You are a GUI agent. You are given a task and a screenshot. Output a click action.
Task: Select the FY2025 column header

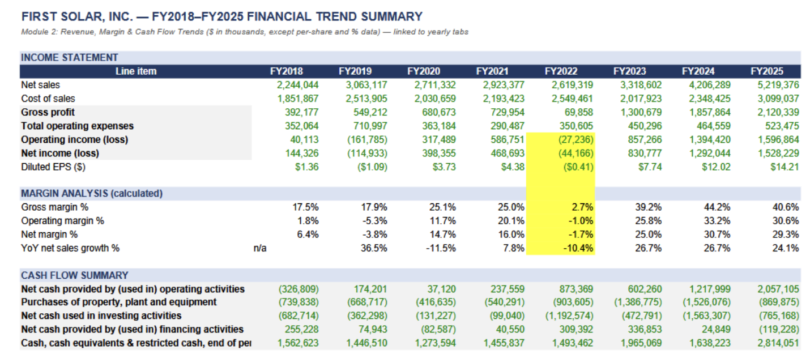coord(767,71)
